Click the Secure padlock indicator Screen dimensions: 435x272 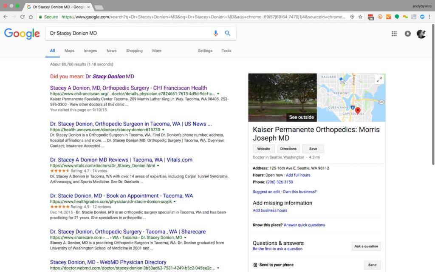tap(48, 17)
